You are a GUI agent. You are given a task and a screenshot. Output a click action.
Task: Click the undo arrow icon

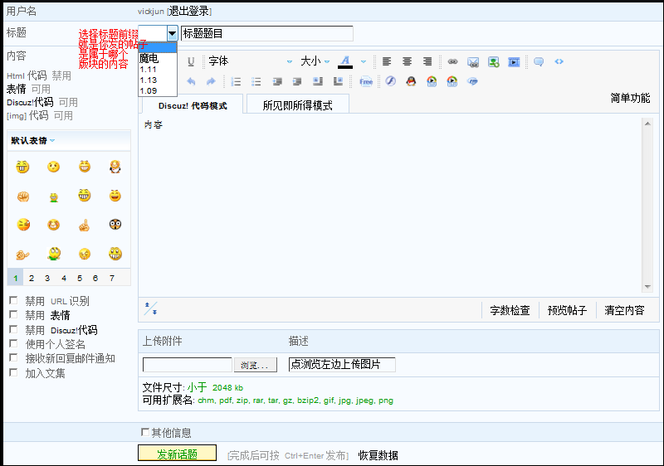[x=191, y=81]
